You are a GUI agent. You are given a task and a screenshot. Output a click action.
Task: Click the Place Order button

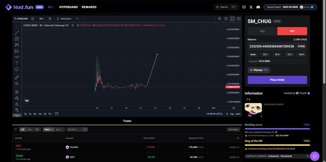click(277, 80)
